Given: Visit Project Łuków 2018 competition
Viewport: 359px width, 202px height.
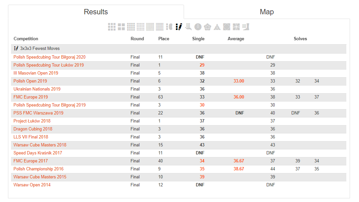Looking at the screenshot, I should click(32, 121).
